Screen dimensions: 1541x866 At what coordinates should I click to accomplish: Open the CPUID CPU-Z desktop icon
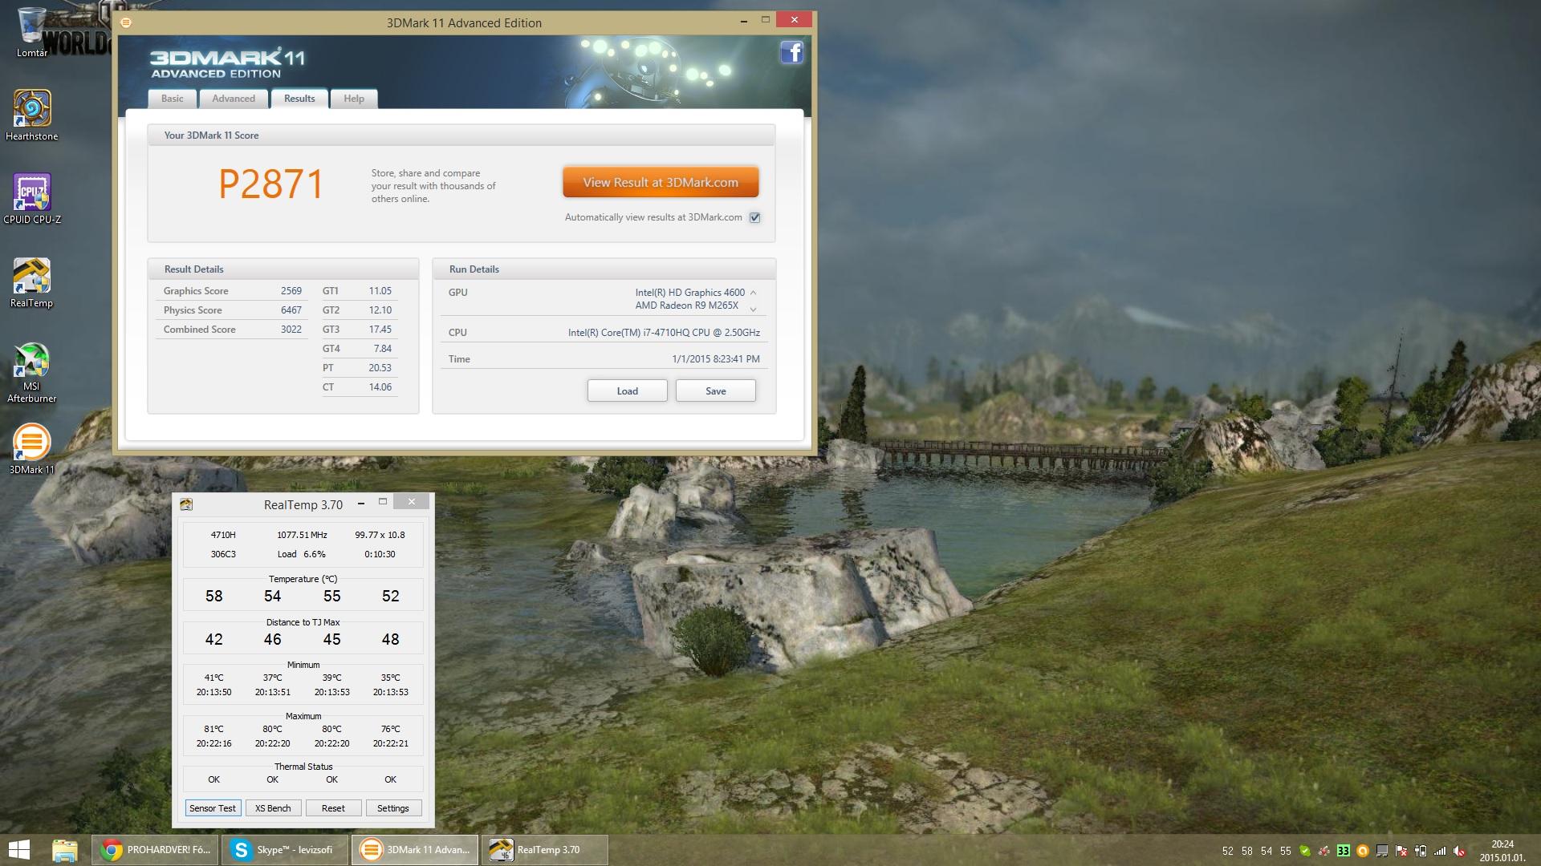pyautogui.click(x=32, y=192)
